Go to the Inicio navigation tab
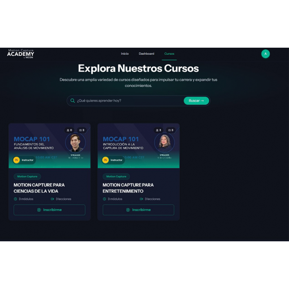Viewport: 289px width, 289px height. pyautogui.click(x=125, y=54)
